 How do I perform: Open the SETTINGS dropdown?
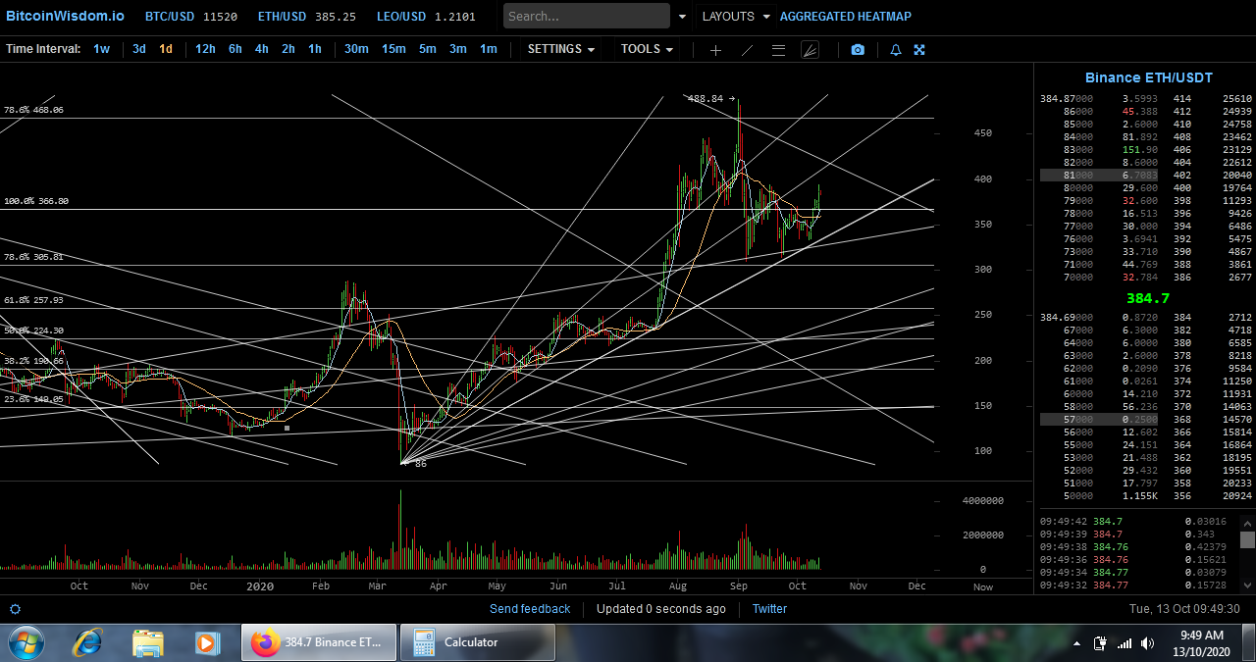click(x=561, y=49)
